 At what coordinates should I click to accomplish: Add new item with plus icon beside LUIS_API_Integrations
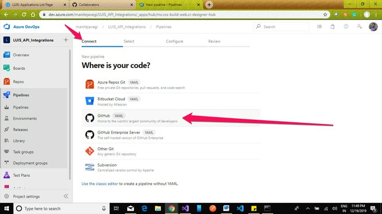(x=66, y=40)
